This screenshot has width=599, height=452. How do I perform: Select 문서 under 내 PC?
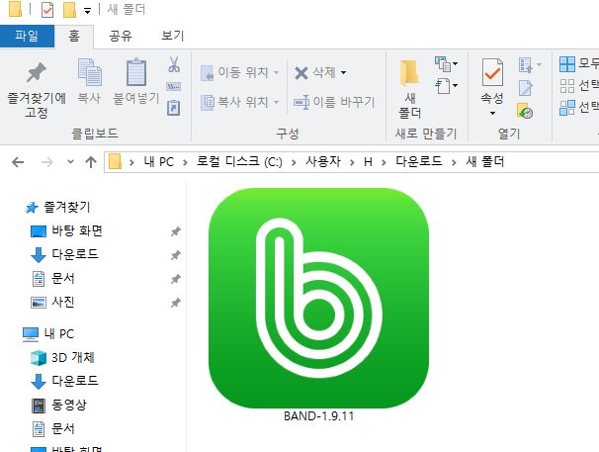(62, 429)
